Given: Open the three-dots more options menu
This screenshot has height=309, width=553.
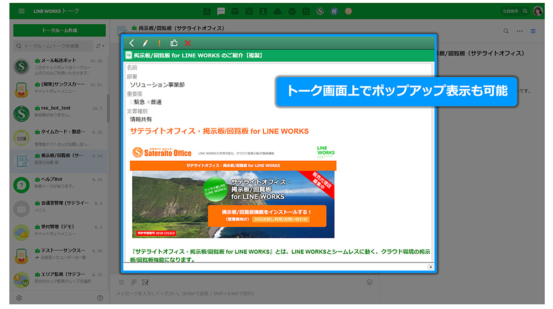Looking at the screenshot, I should coord(519,31).
